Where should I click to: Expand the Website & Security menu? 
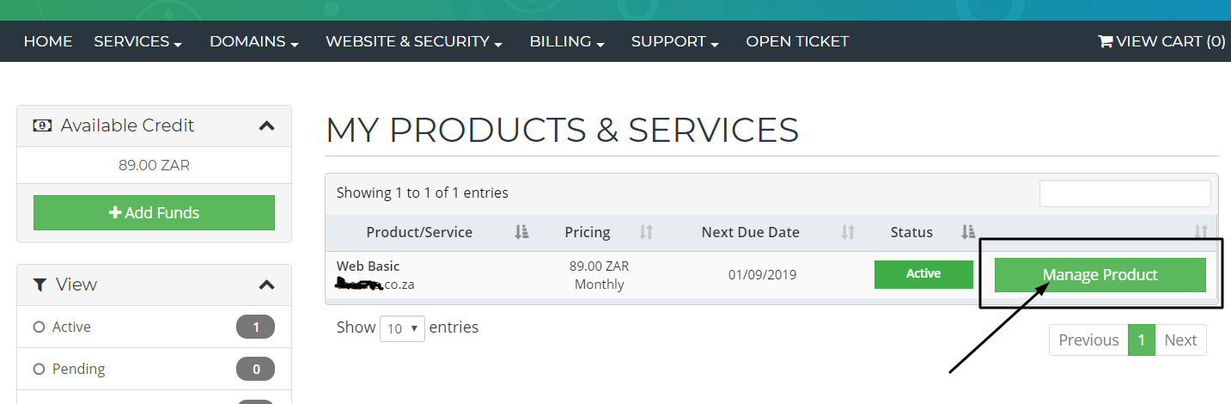point(414,41)
